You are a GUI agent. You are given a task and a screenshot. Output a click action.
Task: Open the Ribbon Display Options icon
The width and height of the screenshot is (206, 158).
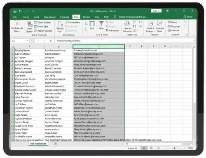pyautogui.click(x=167, y=11)
